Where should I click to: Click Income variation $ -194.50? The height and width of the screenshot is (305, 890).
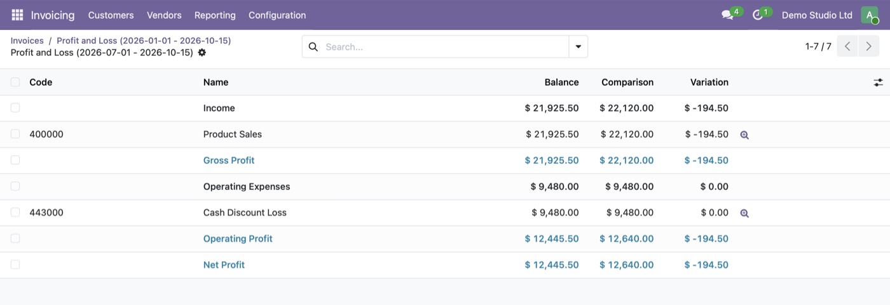(x=706, y=108)
